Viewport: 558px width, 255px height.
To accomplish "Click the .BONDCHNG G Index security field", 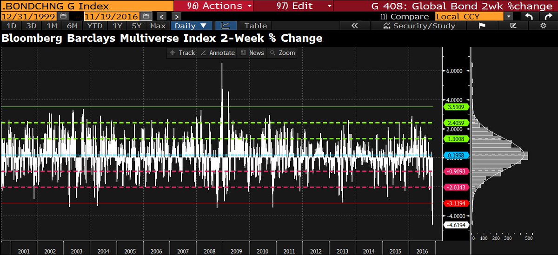I will coord(86,6).
